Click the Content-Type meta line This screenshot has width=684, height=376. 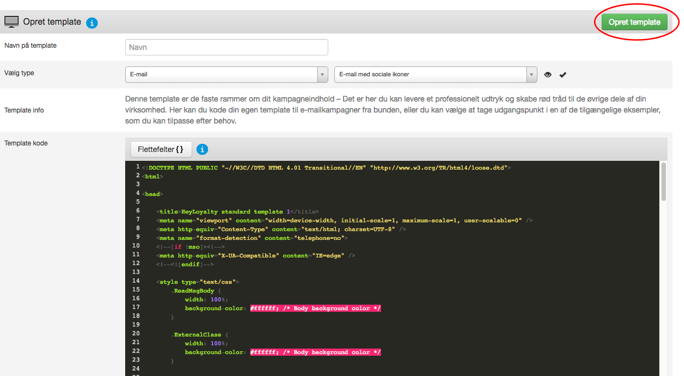281,229
